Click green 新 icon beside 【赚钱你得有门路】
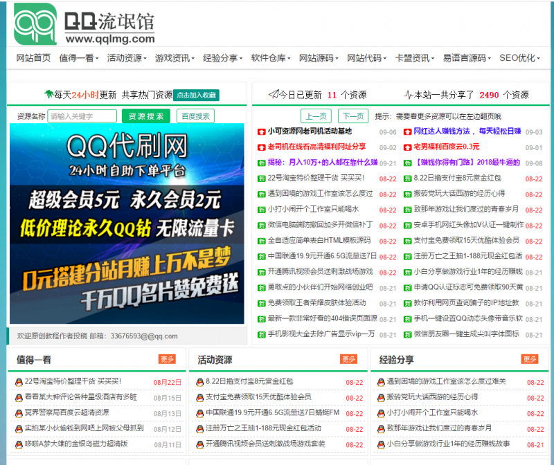Viewport: 554px width, 465px height. coord(408,163)
